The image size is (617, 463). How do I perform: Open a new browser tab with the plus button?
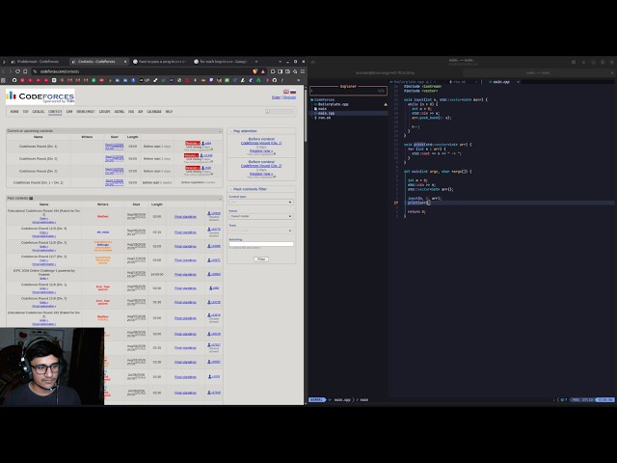point(256,62)
